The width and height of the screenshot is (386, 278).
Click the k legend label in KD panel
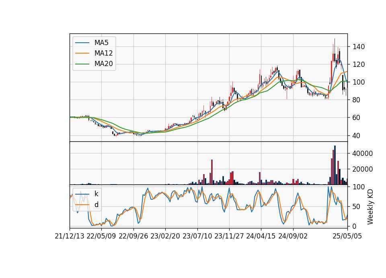[x=96, y=194]
